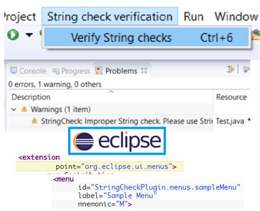Screen dimensions: 260x211
Task: Sort by the Resource column header
Action: [231, 97]
